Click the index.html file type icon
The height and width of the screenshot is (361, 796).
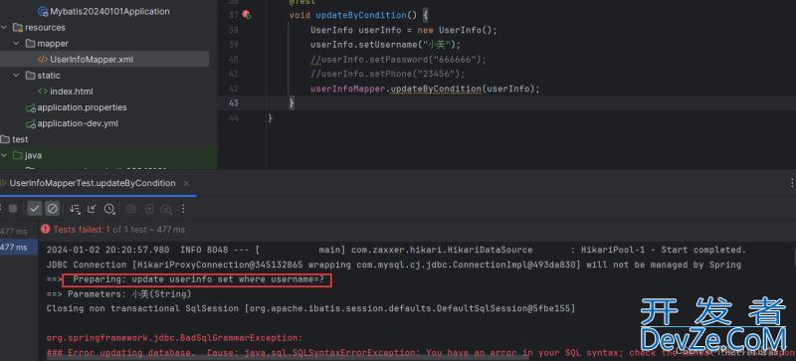(x=43, y=91)
